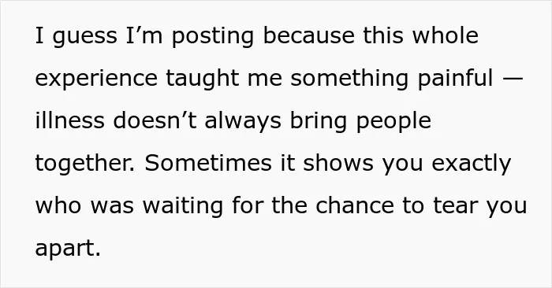Viewport: 552px width, 288px height.
Task: Click the word "doesn't"
Action: click(x=155, y=120)
